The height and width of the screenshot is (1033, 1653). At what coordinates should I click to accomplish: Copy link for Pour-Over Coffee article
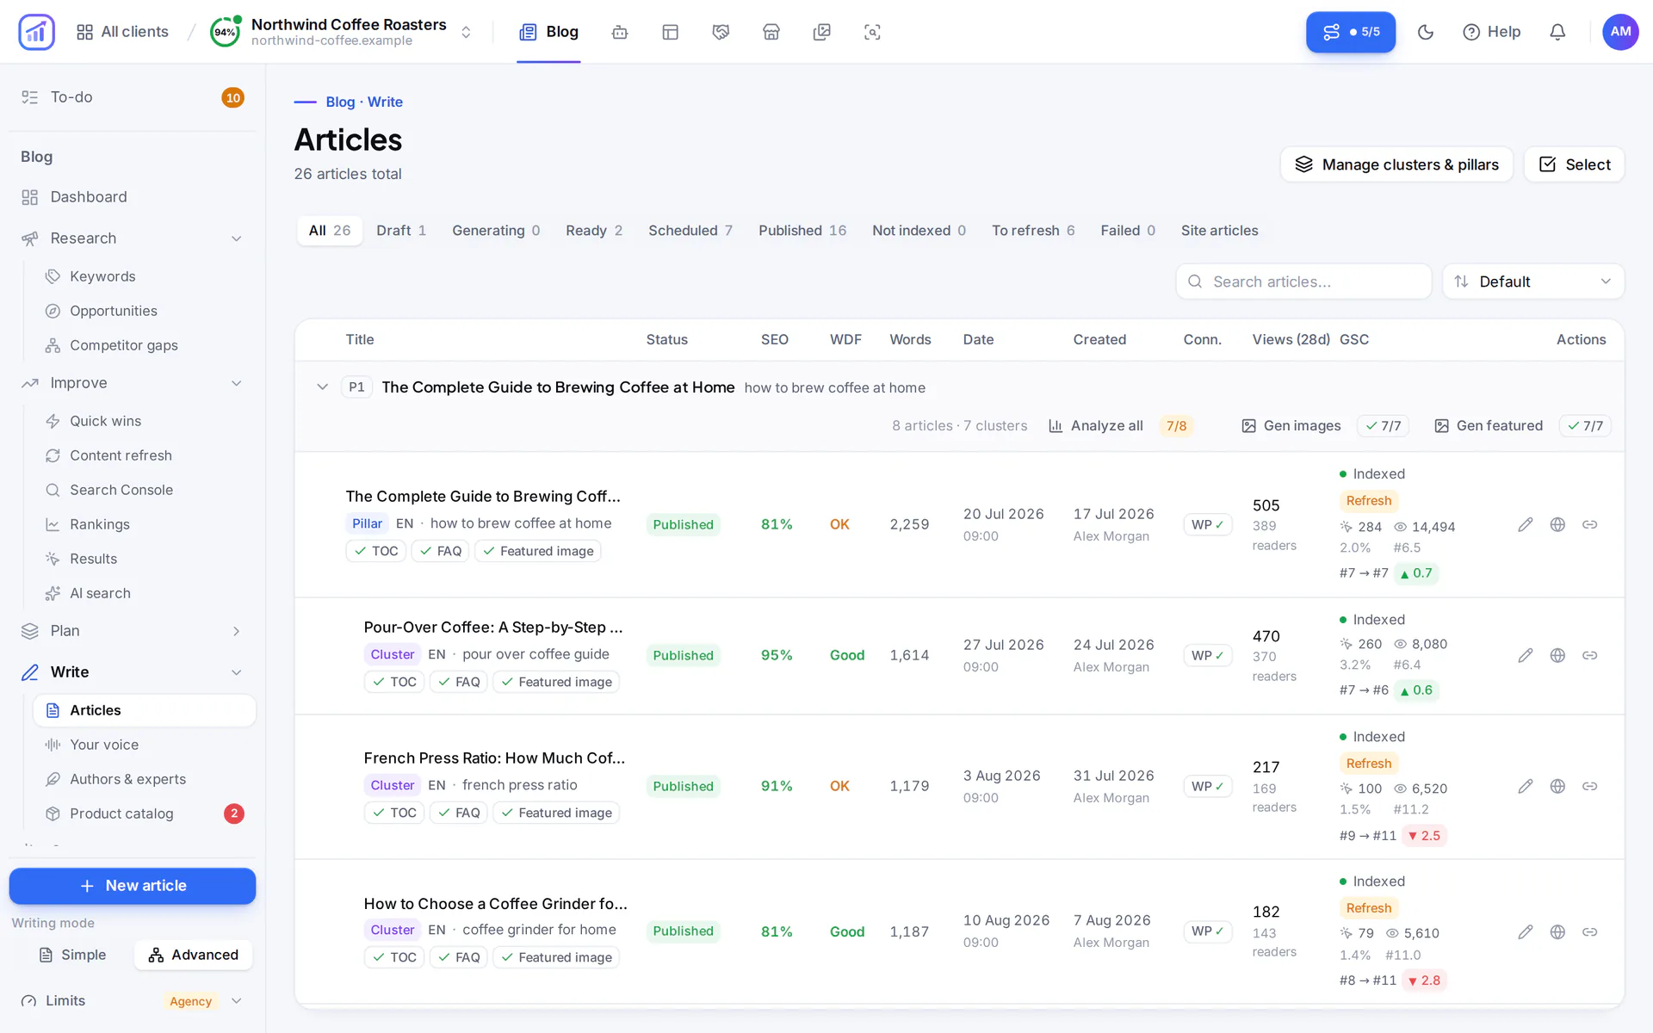1590,655
